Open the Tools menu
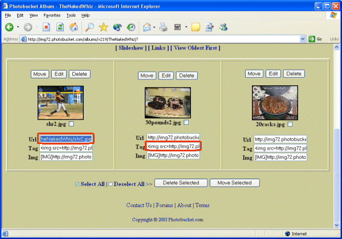This screenshot has height=239, width=342. click(x=71, y=15)
